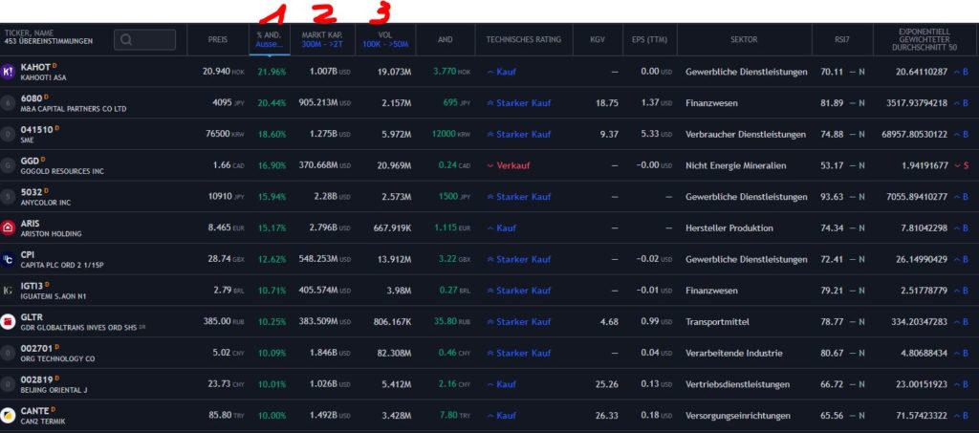Open the 5032 ticker link
This screenshot has height=433, width=979.
32,192
